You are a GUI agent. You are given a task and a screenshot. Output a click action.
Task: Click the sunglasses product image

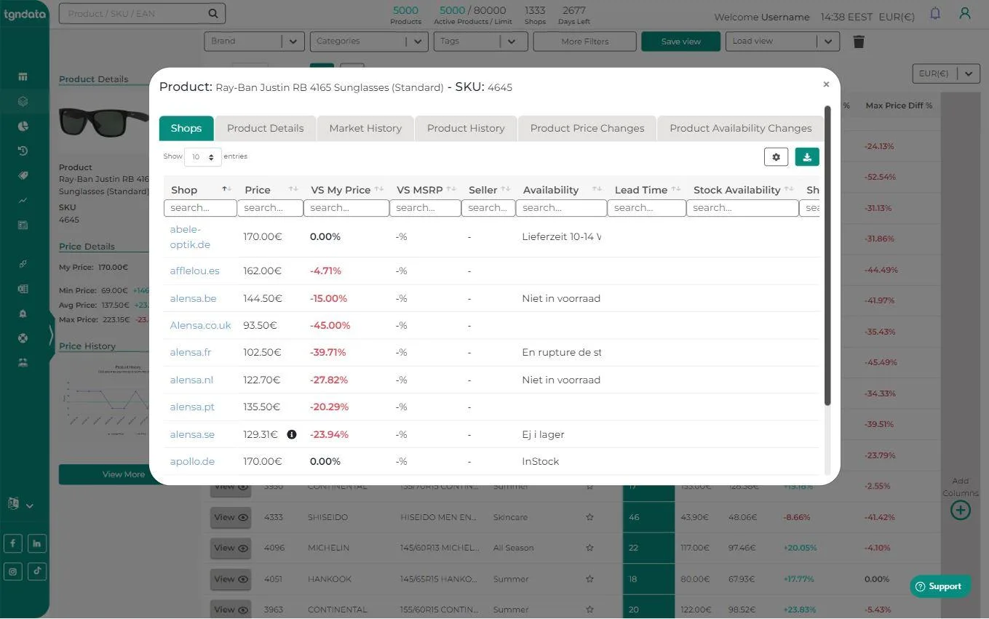[x=103, y=121]
